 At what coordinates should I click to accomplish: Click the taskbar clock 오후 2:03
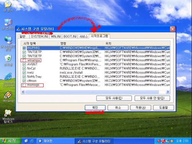182,141
